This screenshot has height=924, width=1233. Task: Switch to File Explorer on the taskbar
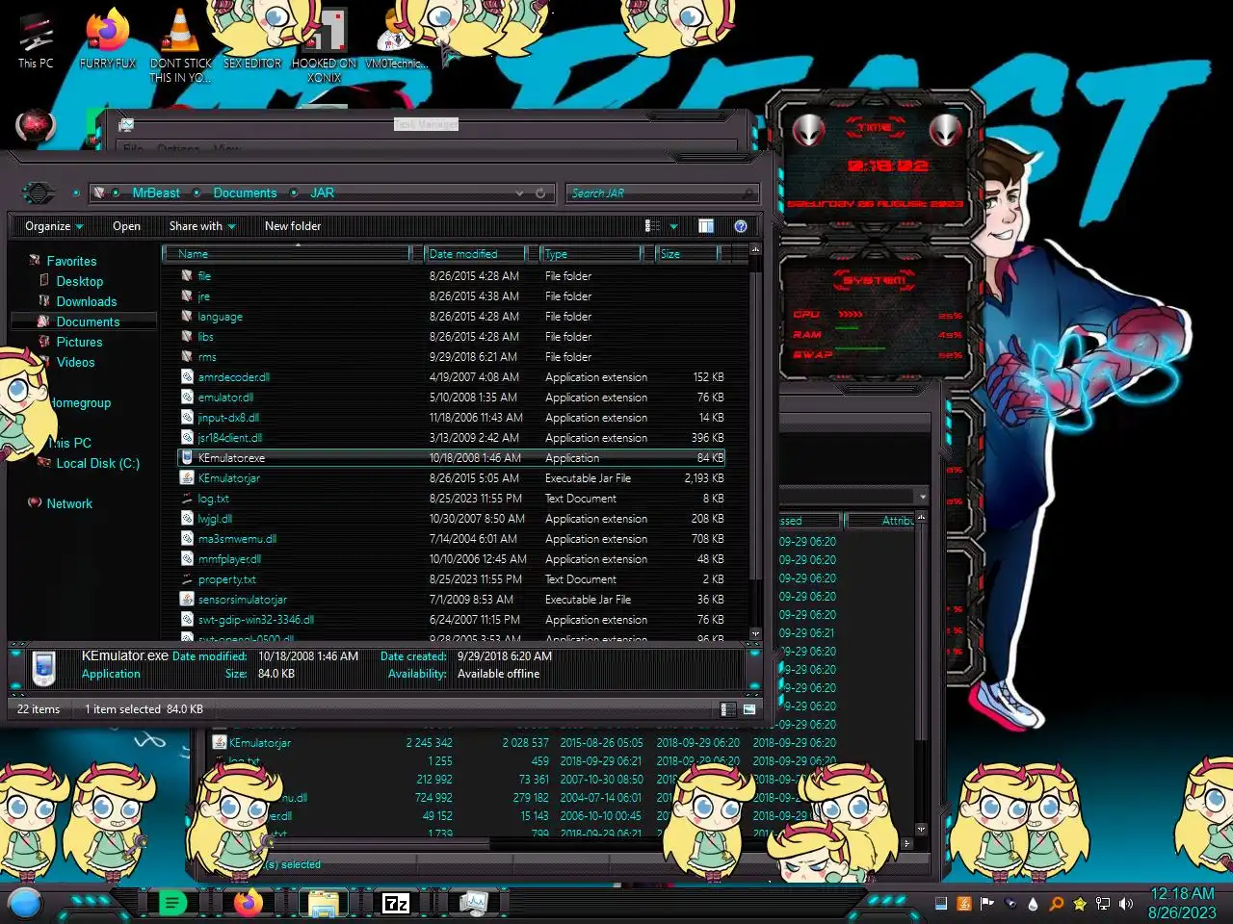click(323, 903)
